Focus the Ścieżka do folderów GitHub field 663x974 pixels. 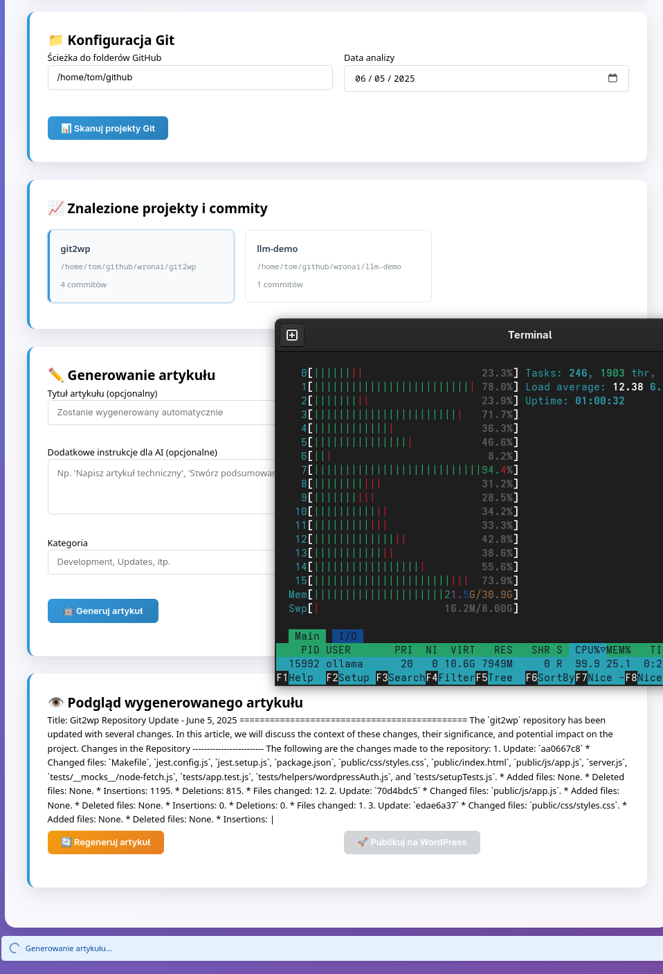(190, 78)
